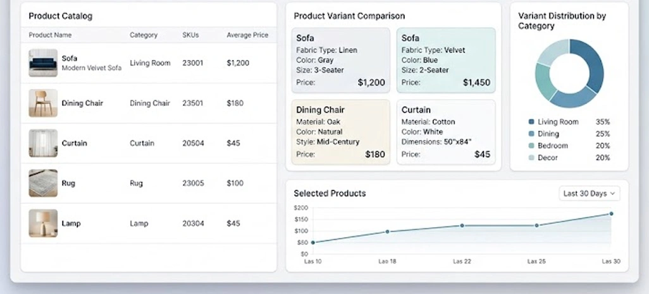Click the 'Dimensions: 50"x84"' text
The image size is (649, 294).
pos(436,141)
